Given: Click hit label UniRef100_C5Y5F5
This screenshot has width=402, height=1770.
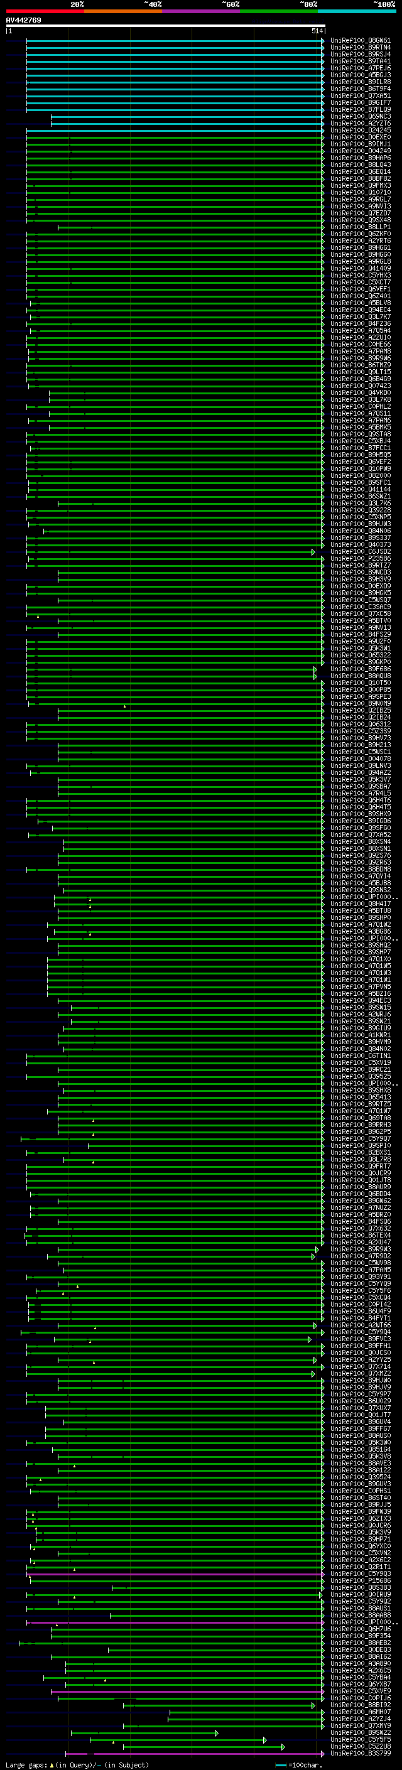Looking at the screenshot, I should click(x=361, y=1739).
